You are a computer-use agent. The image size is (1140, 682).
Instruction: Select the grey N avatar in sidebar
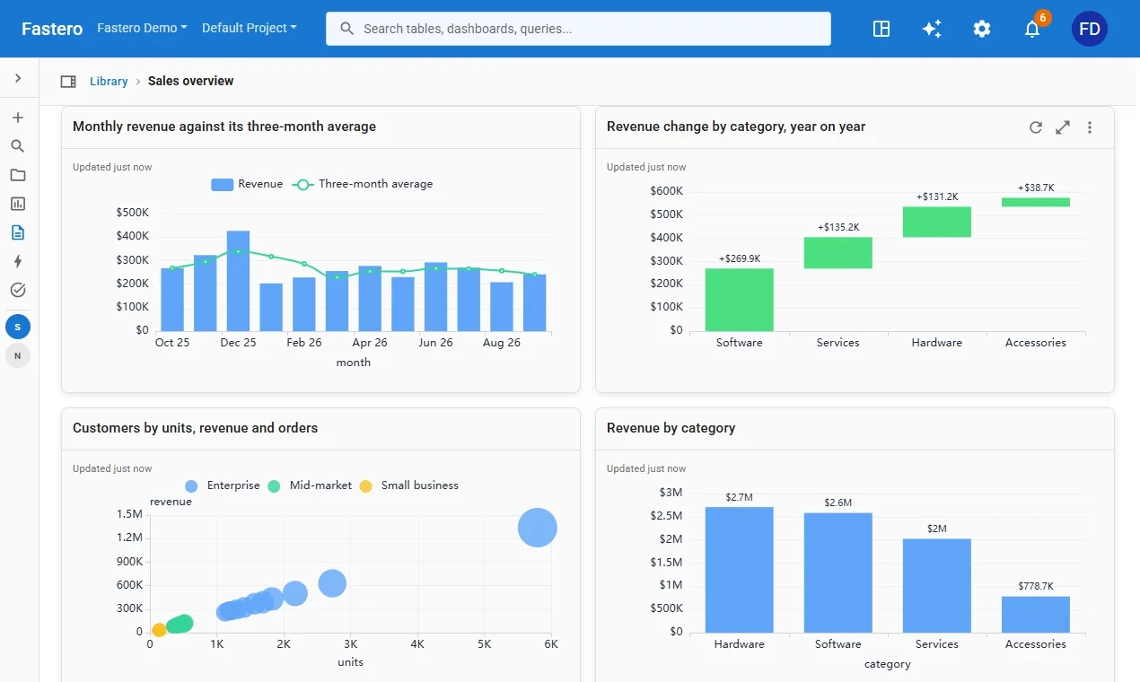(18, 356)
